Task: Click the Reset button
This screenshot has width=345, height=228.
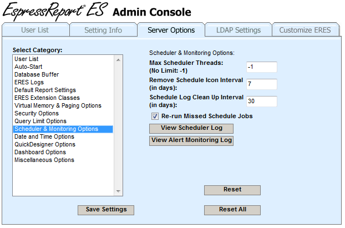Action: click(x=232, y=190)
